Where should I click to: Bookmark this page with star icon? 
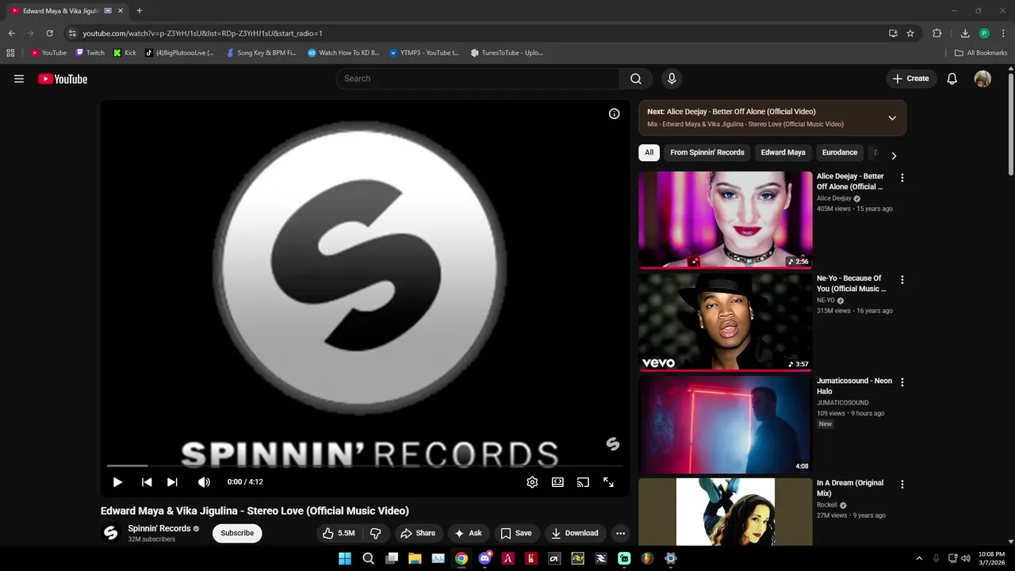click(x=910, y=33)
